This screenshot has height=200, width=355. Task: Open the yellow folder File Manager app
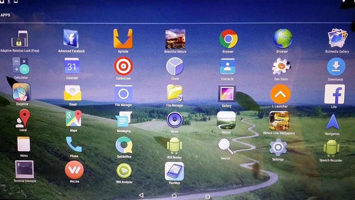(x=175, y=93)
